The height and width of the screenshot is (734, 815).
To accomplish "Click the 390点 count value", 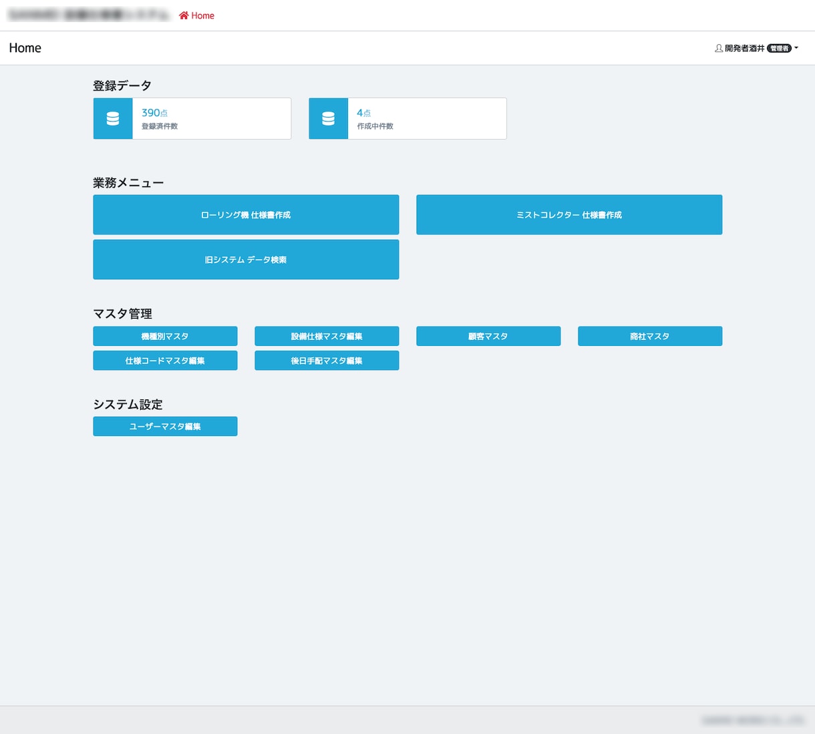I will click(x=154, y=113).
